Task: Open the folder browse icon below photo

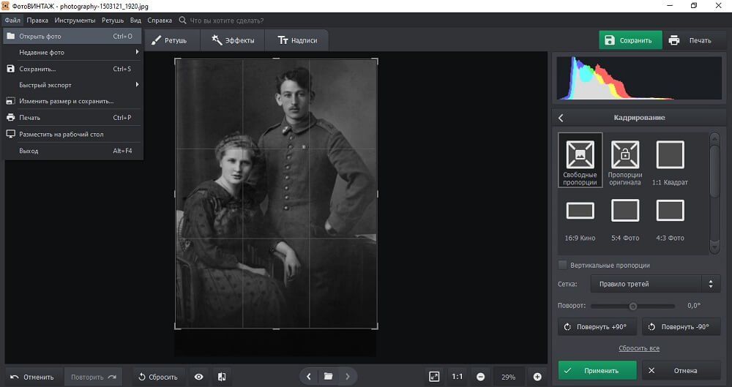Action: (329, 377)
